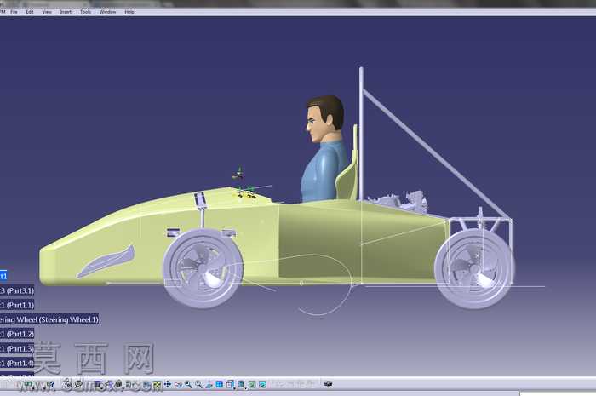Select the Rotate view tool icon

[178, 384]
